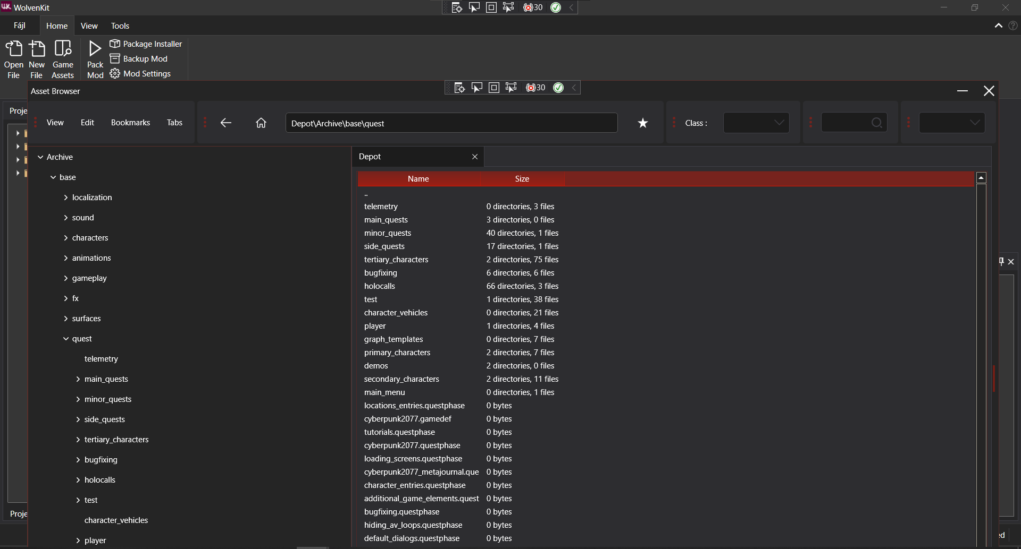Click the file list scrollbar up arrow

point(982,178)
